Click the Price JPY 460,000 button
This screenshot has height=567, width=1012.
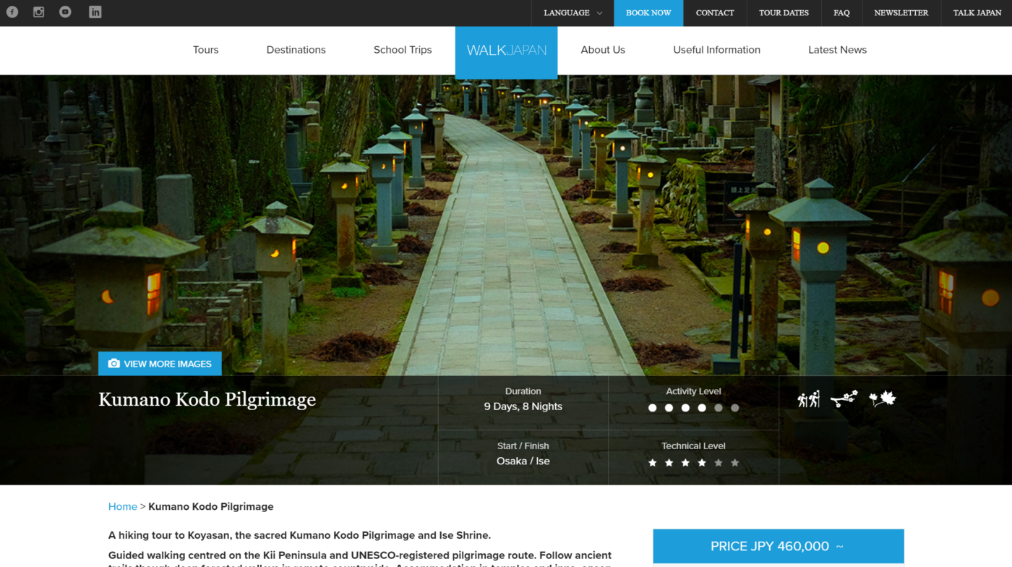point(778,546)
